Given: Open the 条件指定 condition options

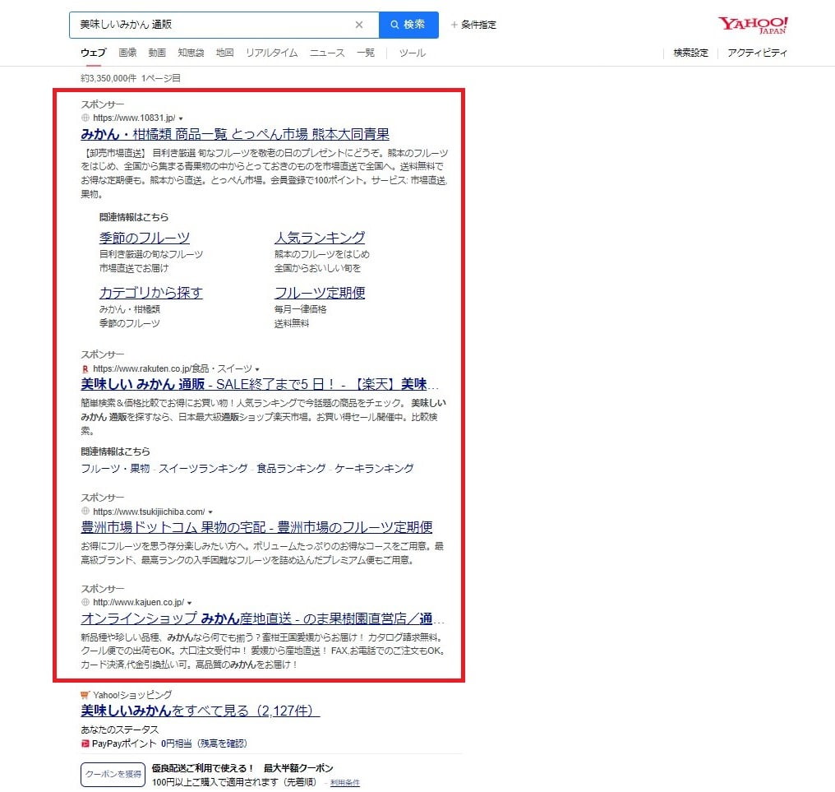Looking at the screenshot, I should click(x=473, y=25).
